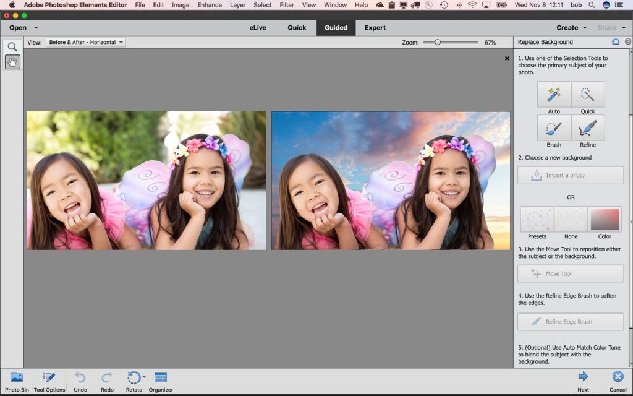This screenshot has width=633, height=396.
Task: Expand the Create menu
Action: tap(569, 27)
